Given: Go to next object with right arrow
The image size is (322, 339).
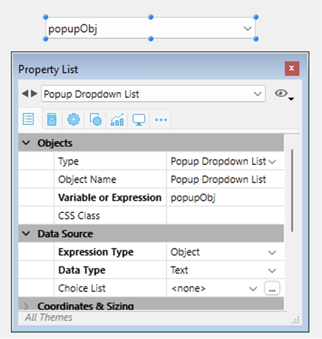Looking at the screenshot, I should point(34,93).
